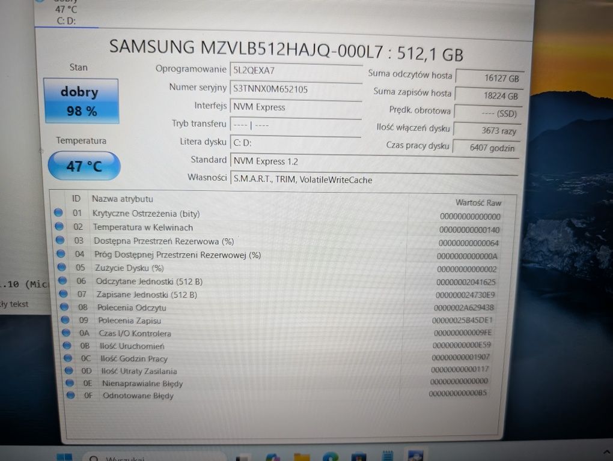Select the 'Ilość Godzin Pracy' attribute name
Viewport: 613px width, 461px height.
[134, 358]
